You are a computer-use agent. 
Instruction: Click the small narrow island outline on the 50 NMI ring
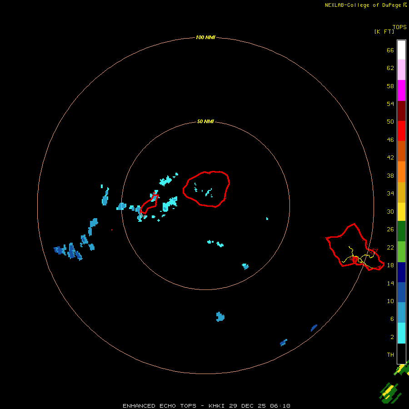click(x=149, y=204)
